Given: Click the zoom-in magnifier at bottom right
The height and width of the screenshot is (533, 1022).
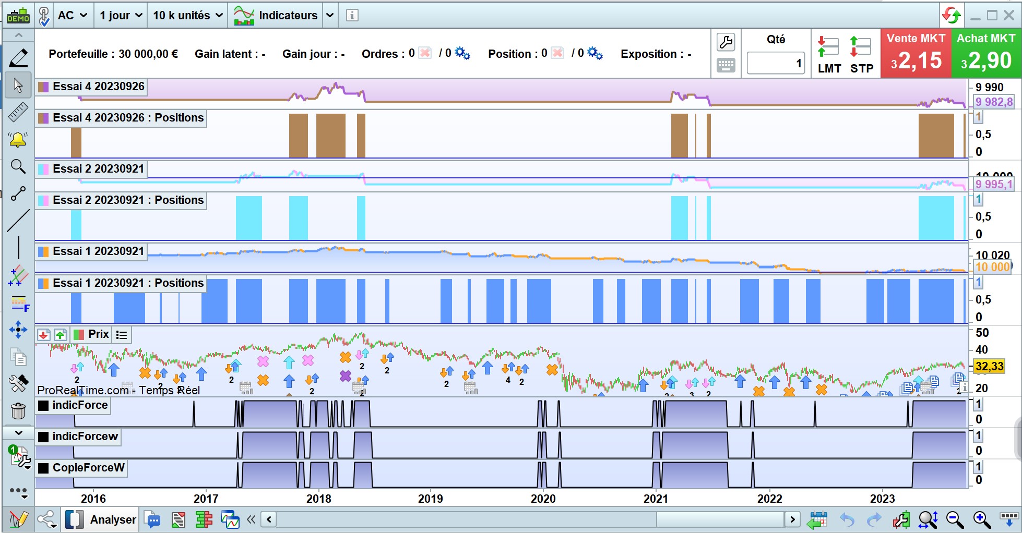Looking at the screenshot, I should tap(981, 519).
